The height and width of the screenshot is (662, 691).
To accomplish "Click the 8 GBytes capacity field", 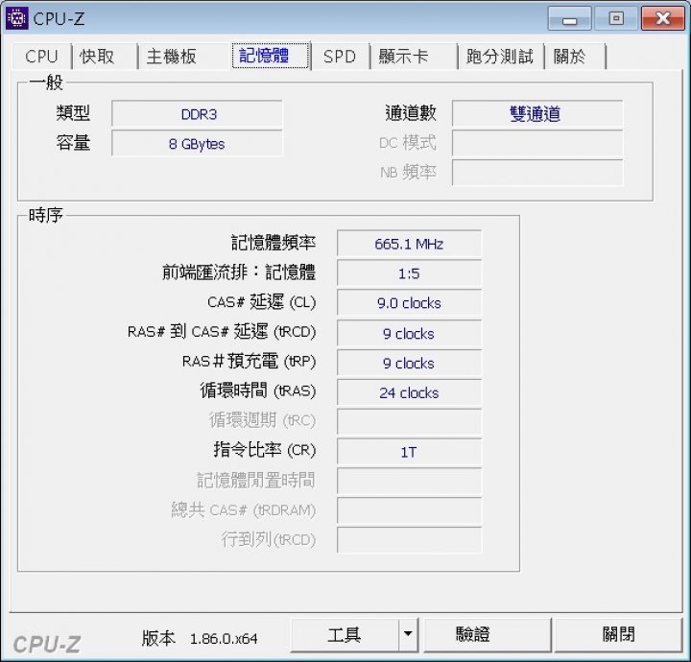I will 197,144.
